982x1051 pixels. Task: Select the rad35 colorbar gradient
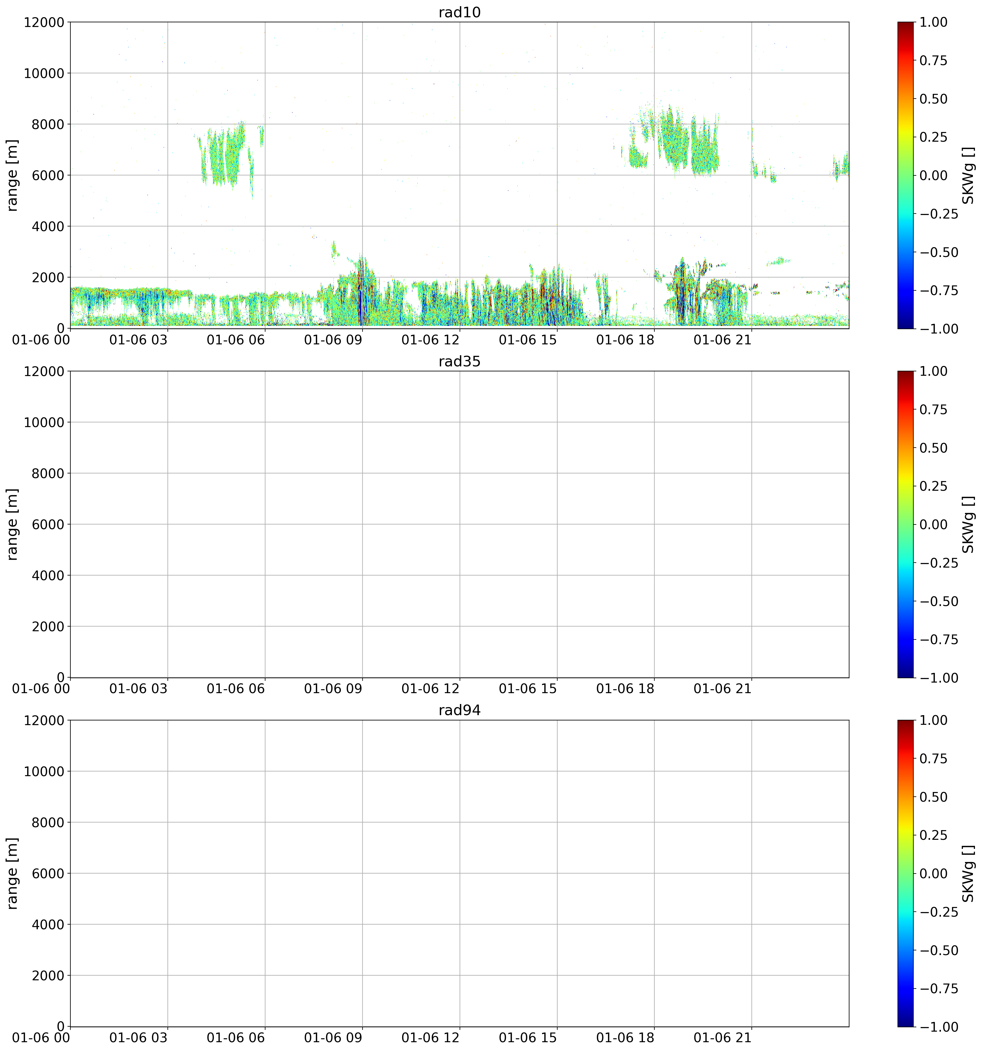(905, 524)
